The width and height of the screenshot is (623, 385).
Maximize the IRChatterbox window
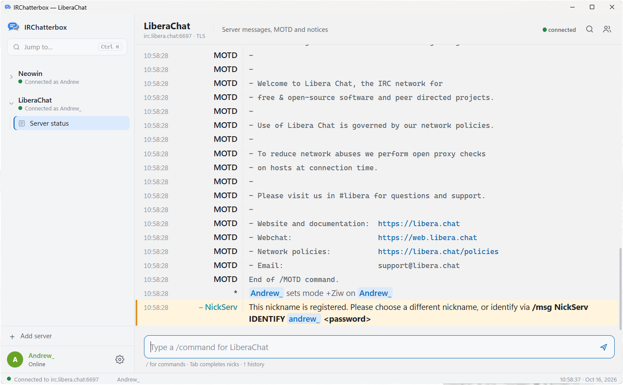(592, 7)
